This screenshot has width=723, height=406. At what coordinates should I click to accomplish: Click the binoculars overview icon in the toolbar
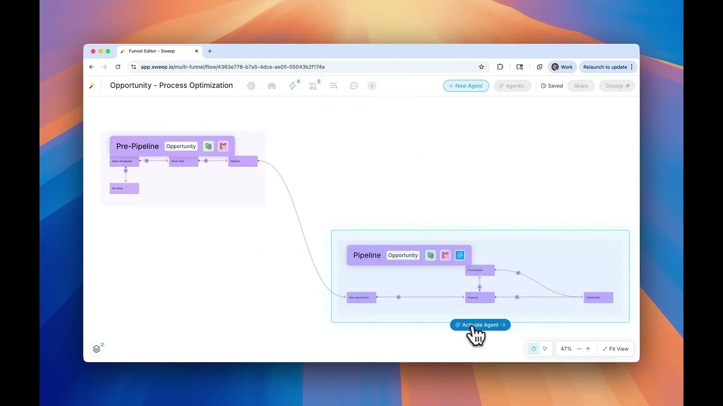pyautogui.click(x=272, y=86)
